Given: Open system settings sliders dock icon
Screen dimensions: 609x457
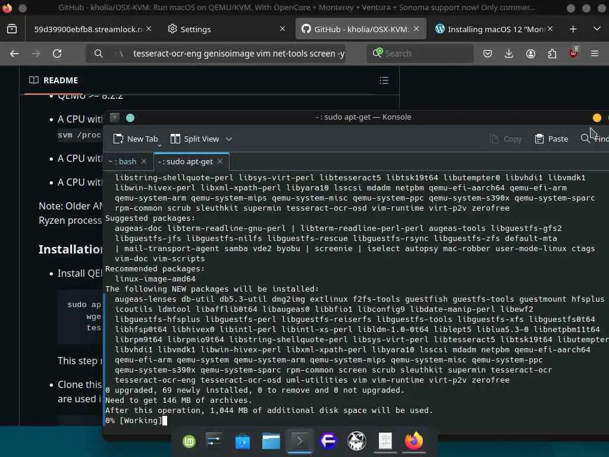Looking at the screenshot, I should pos(214,441).
